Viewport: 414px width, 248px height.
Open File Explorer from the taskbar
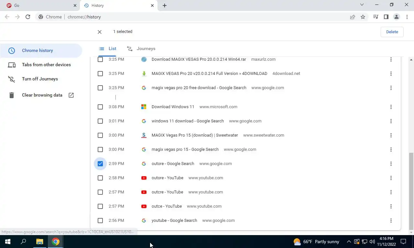coord(39,242)
